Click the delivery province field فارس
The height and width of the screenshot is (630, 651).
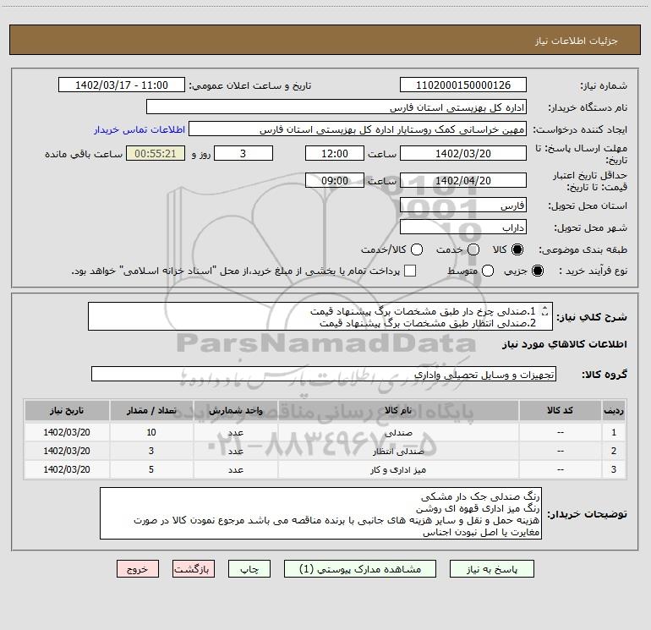(463, 205)
